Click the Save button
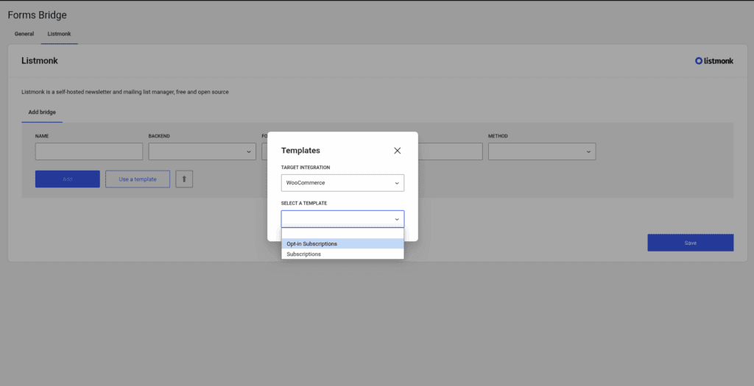Image resolution: width=754 pixels, height=386 pixels. coord(691,243)
